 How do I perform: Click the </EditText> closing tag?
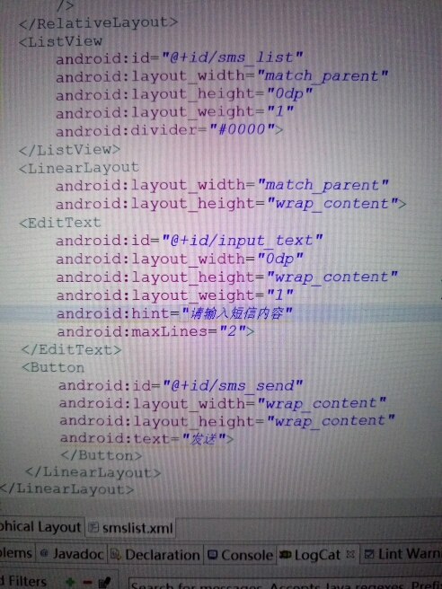(71, 350)
